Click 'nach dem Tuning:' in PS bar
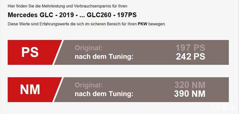239x114 pixels. [104, 57]
